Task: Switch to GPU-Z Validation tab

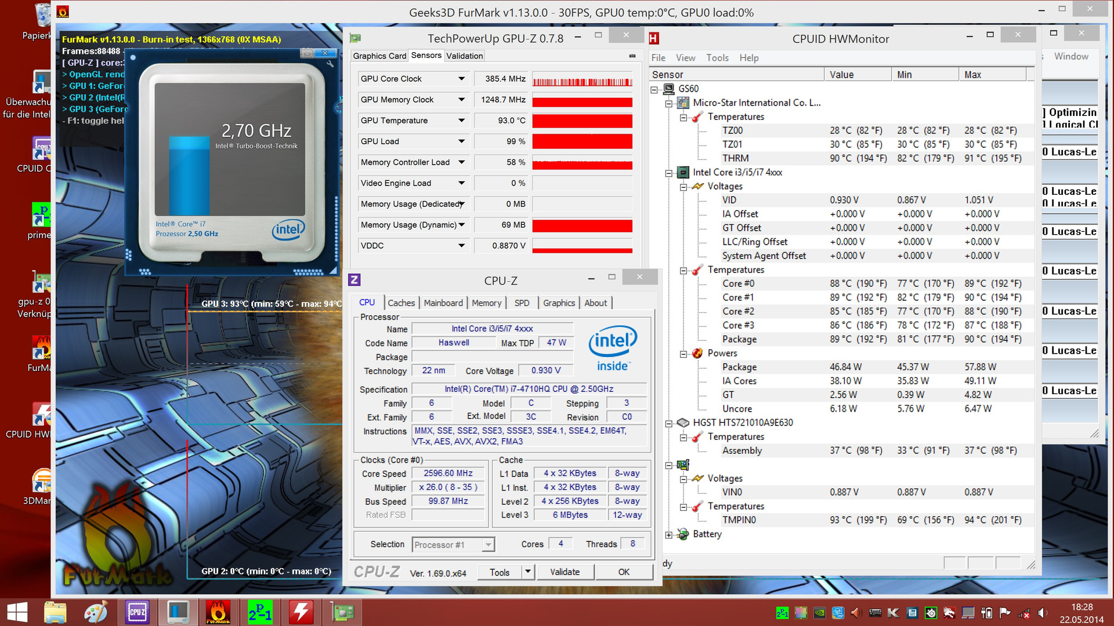Action: coord(464,56)
